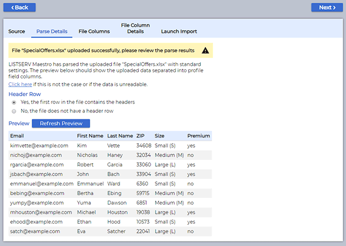The height and width of the screenshot is (246, 346).
Task: Click ZIP value 32034
Action: (x=143, y=155)
